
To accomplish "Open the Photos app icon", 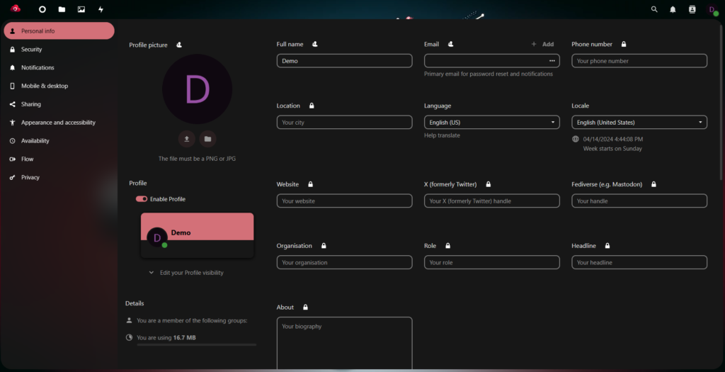I will click(81, 9).
